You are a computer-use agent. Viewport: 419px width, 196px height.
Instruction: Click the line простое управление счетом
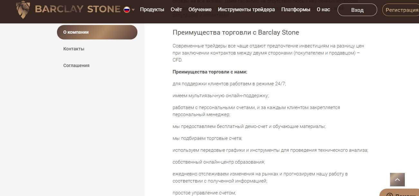pos(204,193)
